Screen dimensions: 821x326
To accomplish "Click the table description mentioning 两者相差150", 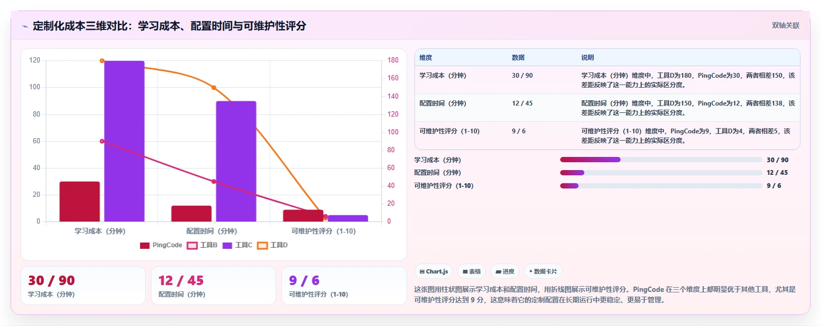I will [x=688, y=80].
